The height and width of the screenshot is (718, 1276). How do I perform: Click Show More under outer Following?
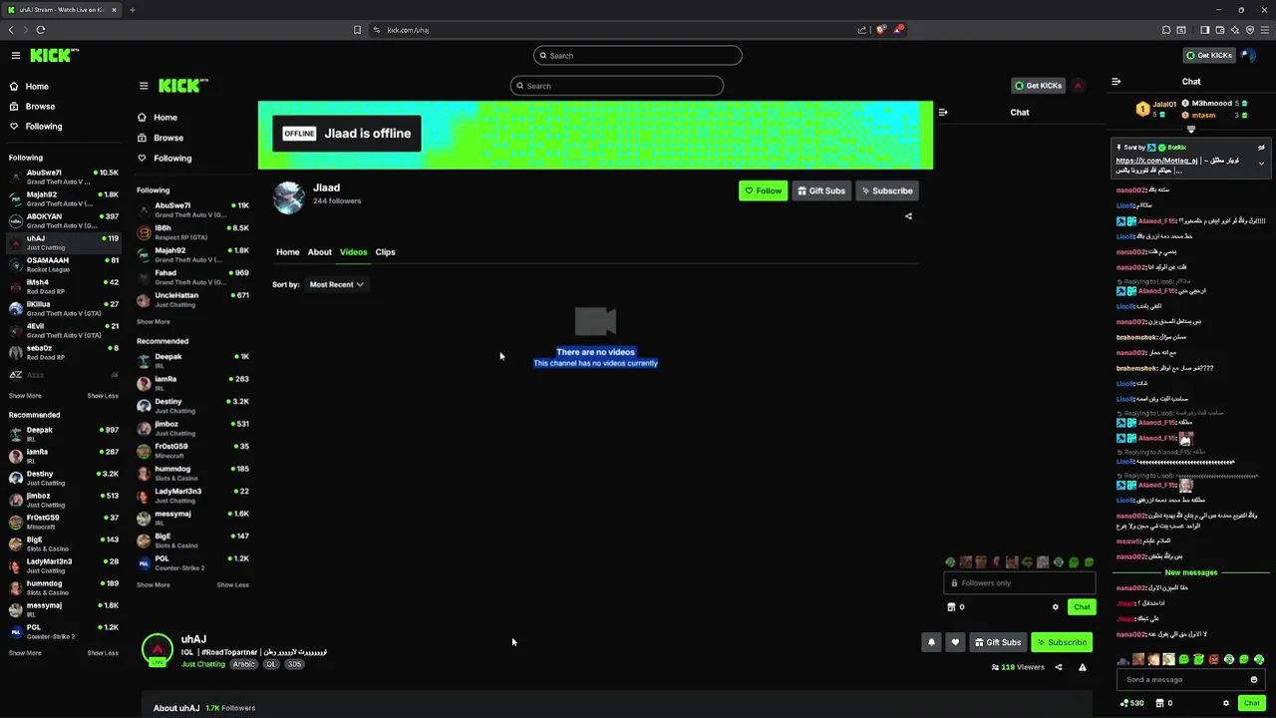[25, 396]
